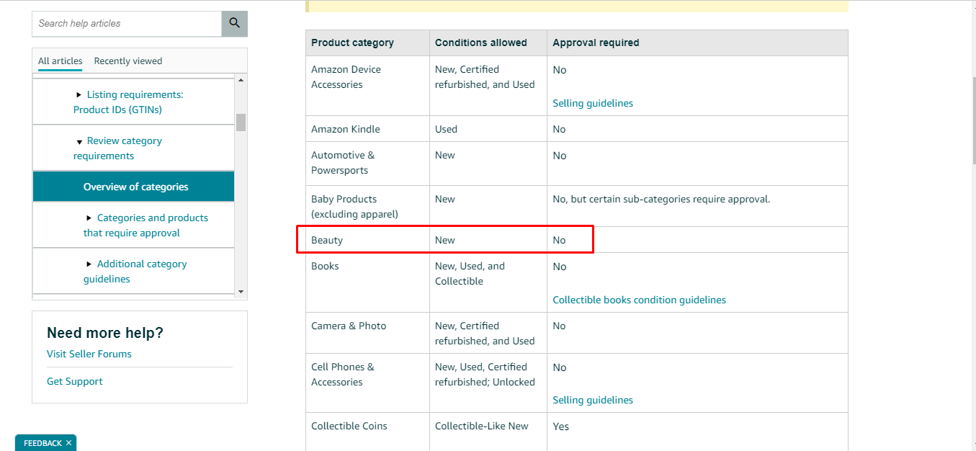Open Categories and products that require approval
Viewport: 976px width, 451px height.
145,225
